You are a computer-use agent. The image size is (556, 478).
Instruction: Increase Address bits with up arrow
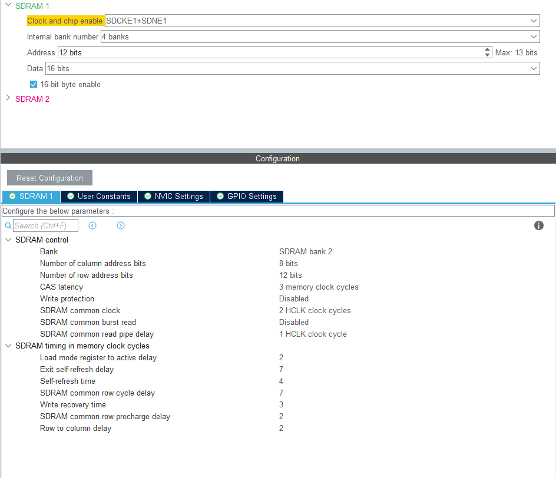click(487, 49)
